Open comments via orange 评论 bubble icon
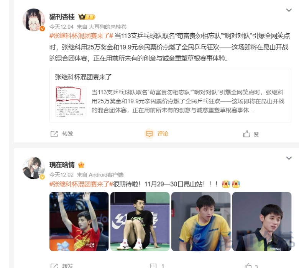 [149, 134]
